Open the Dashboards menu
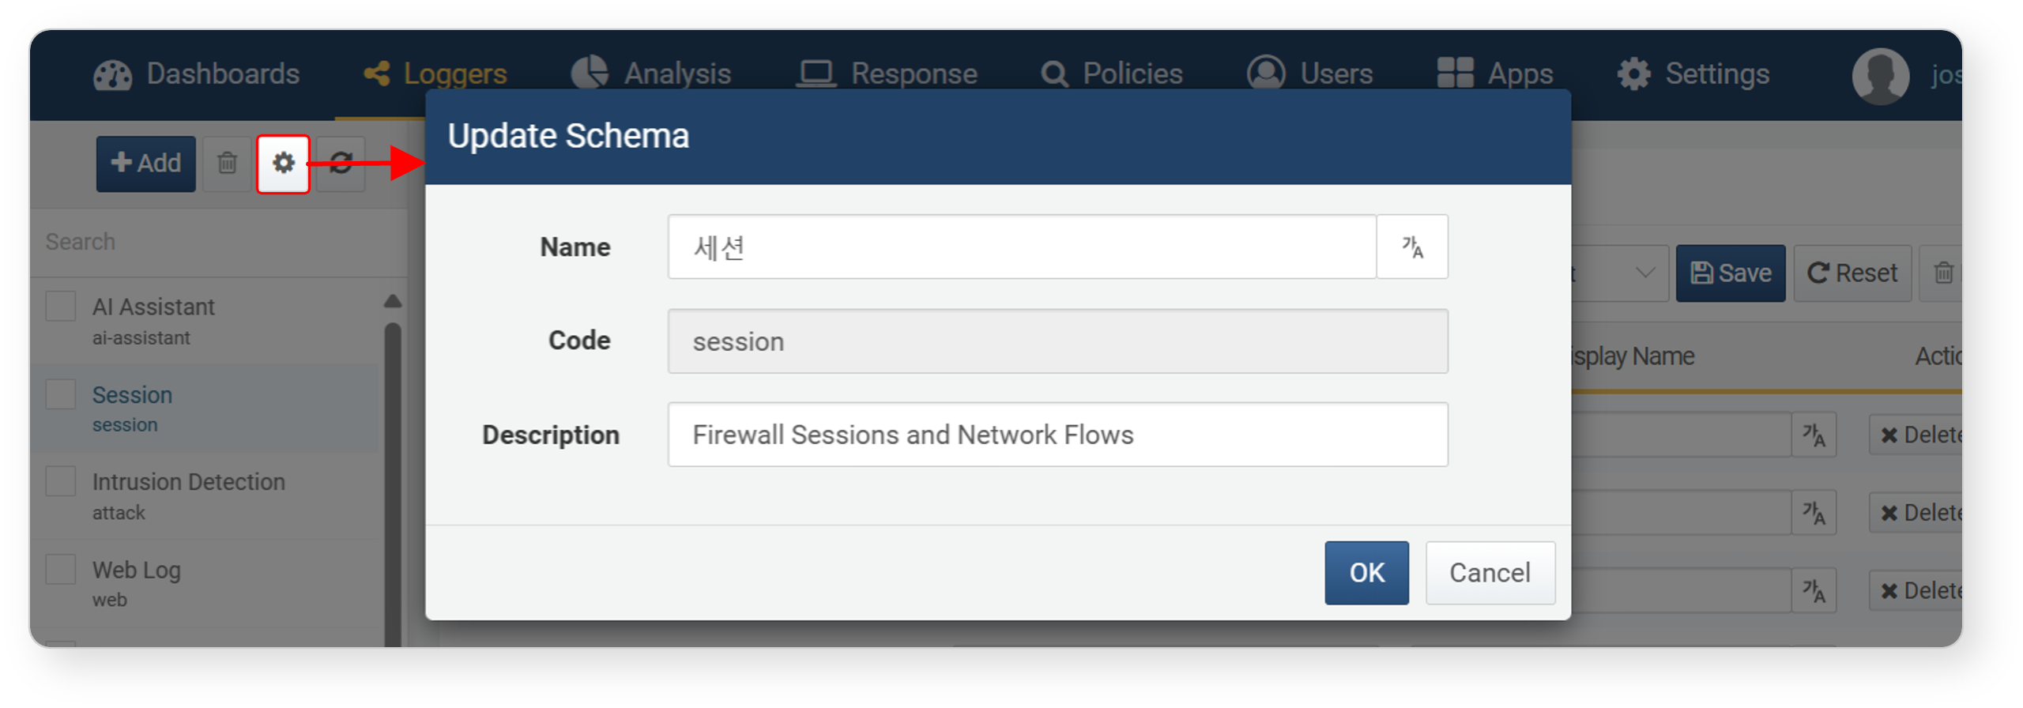Screen dimensions: 2023x708 pyautogui.click(x=197, y=74)
